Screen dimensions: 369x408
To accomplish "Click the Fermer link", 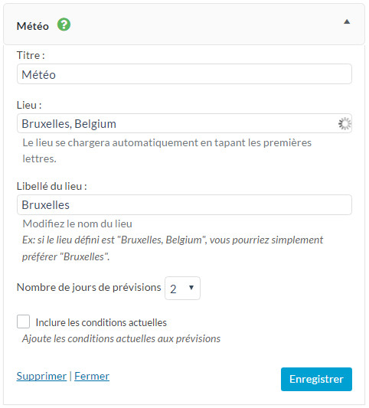I will [92, 377].
